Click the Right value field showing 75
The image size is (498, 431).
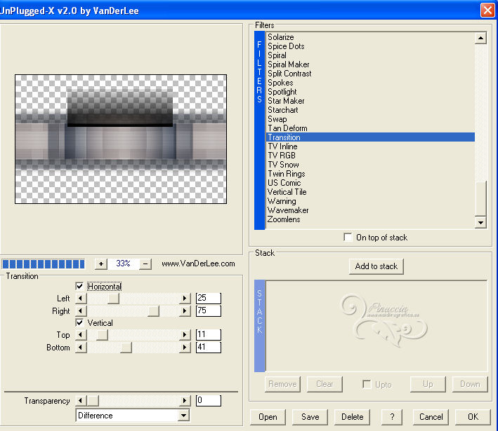pyautogui.click(x=209, y=310)
